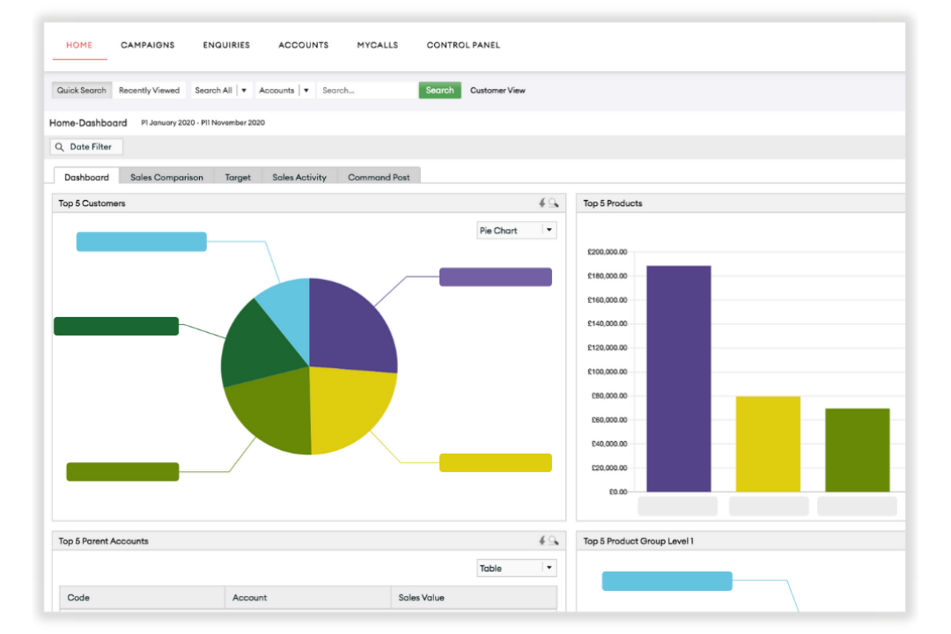Click the magnifier icon on Date Filter button
The width and height of the screenshot is (951, 634).
[x=60, y=147]
